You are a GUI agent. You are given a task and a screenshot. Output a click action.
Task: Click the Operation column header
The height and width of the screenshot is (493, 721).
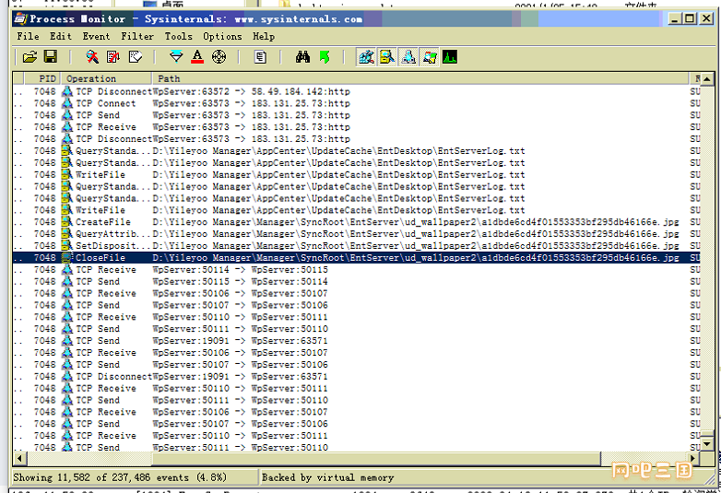(x=106, y=78)
